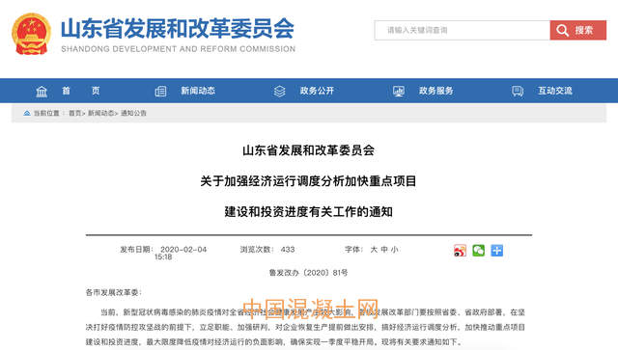Click the newspaper icon beside 新闻动态

(x=160, y=92)
